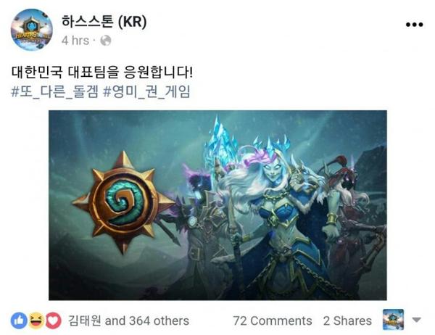
Task: View the 72 Comments list
Action: coord(273,320)
